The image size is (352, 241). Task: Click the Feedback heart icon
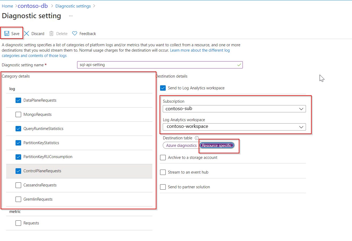coord(75,33)
